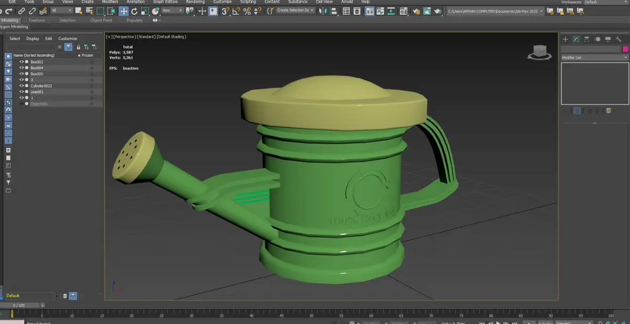Select Box005 in the scene explorer
The width and height of the screenshot is (630, 324).
click(x=37, y=74)
